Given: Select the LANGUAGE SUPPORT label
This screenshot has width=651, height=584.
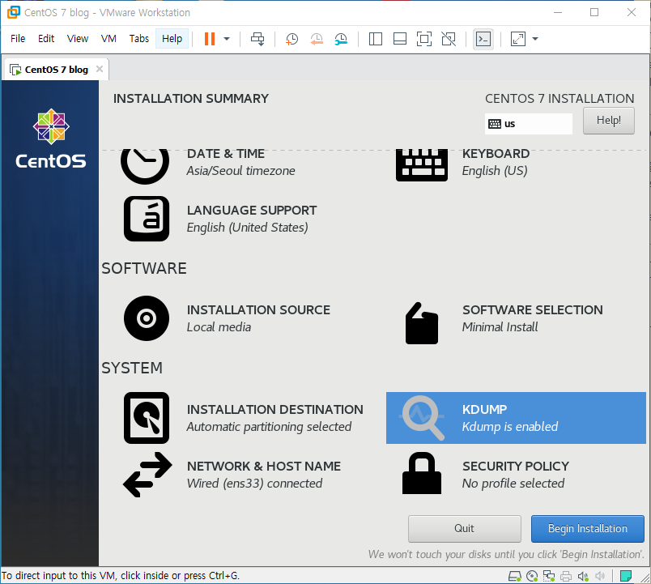Looking at the screenshot, I should [x=252, y=211].
